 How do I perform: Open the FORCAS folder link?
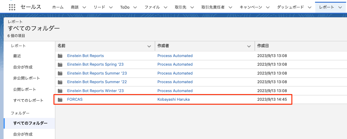click(x=75, y=100)
